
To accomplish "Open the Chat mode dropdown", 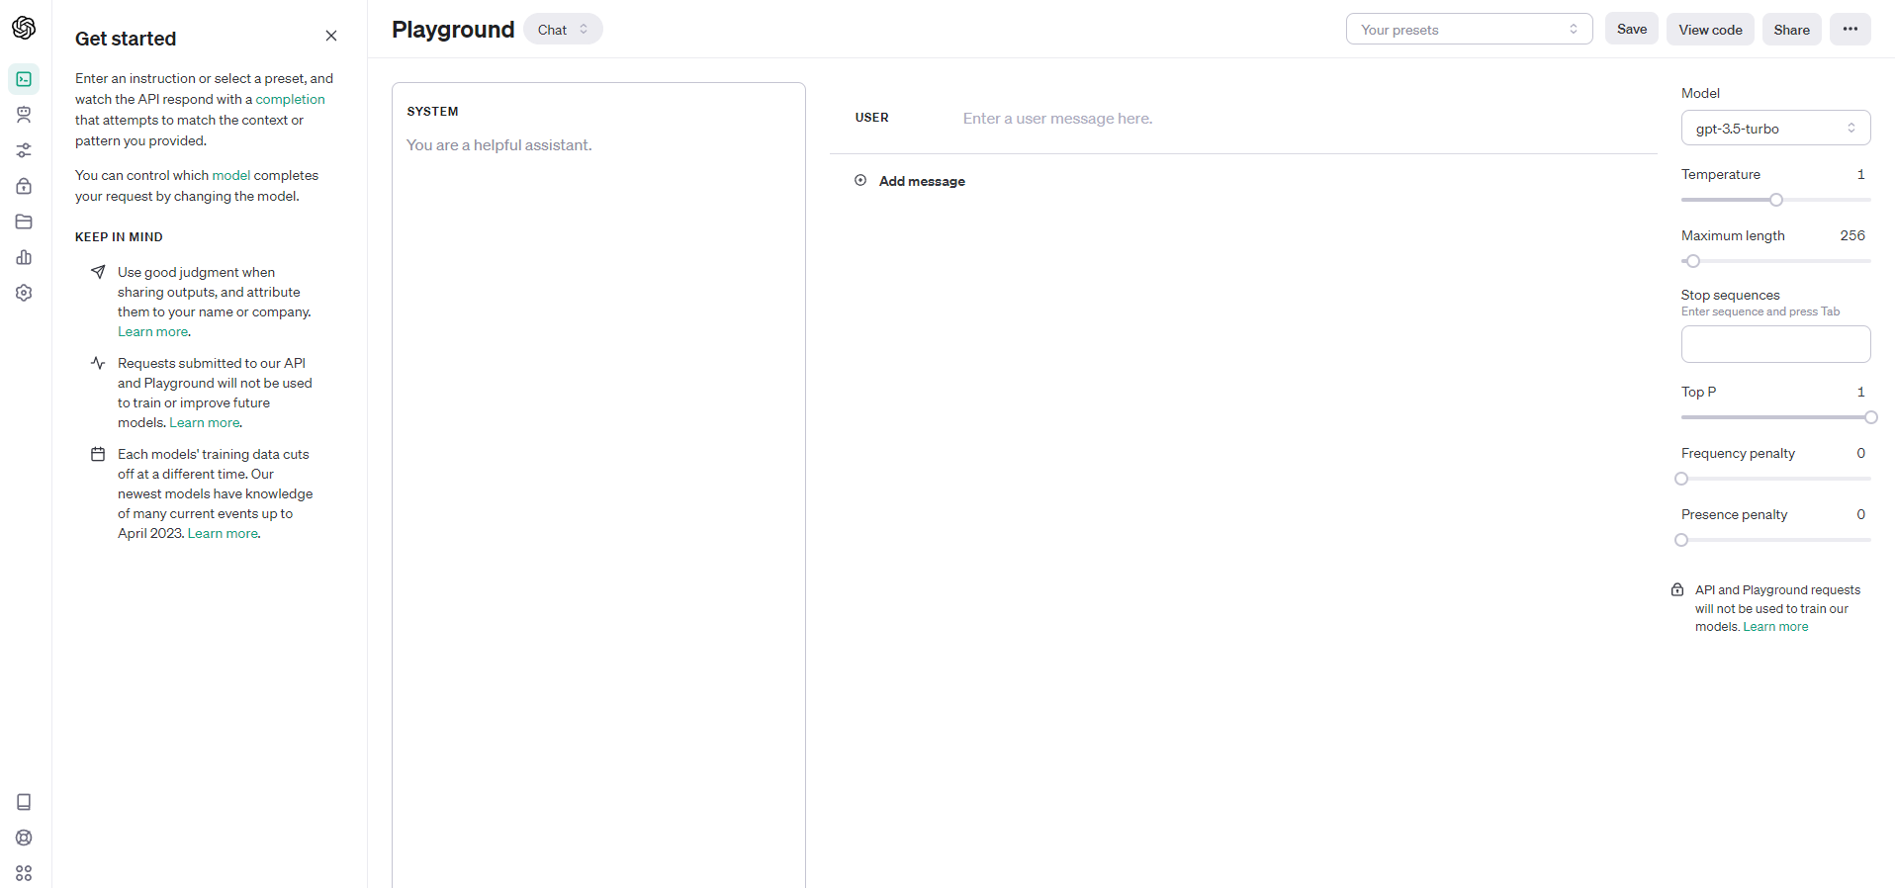I will (x=563, y=30).
